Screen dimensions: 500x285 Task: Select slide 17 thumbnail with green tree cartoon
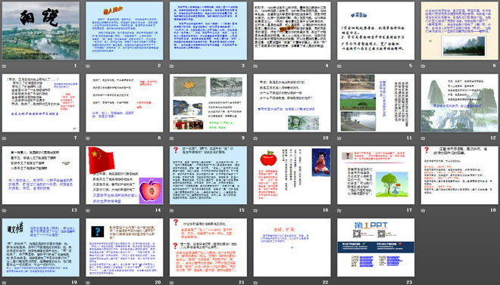(376, 175)
